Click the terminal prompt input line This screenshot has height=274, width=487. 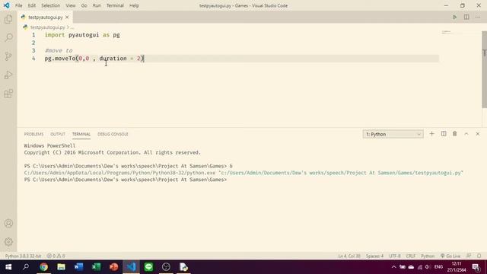[126, 180]
